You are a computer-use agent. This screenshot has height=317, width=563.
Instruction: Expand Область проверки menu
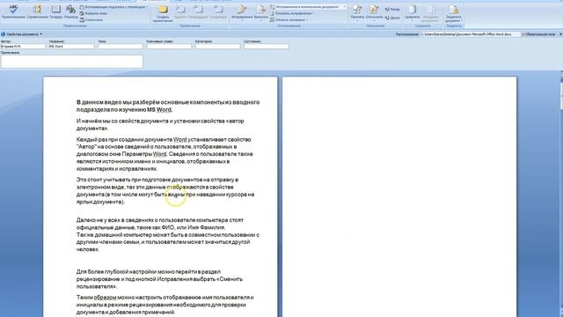point(289,19)
